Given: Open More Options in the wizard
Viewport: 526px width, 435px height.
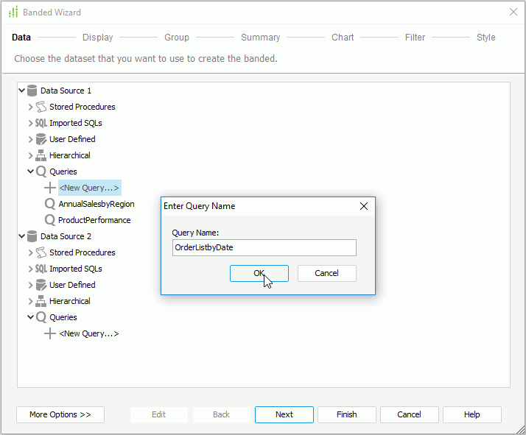Looking at the screenshot, I should pyautogui.click(x=60, y=414).
